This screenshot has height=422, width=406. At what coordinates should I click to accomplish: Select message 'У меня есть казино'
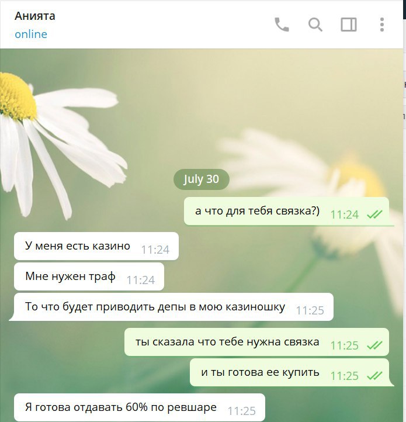96,246
